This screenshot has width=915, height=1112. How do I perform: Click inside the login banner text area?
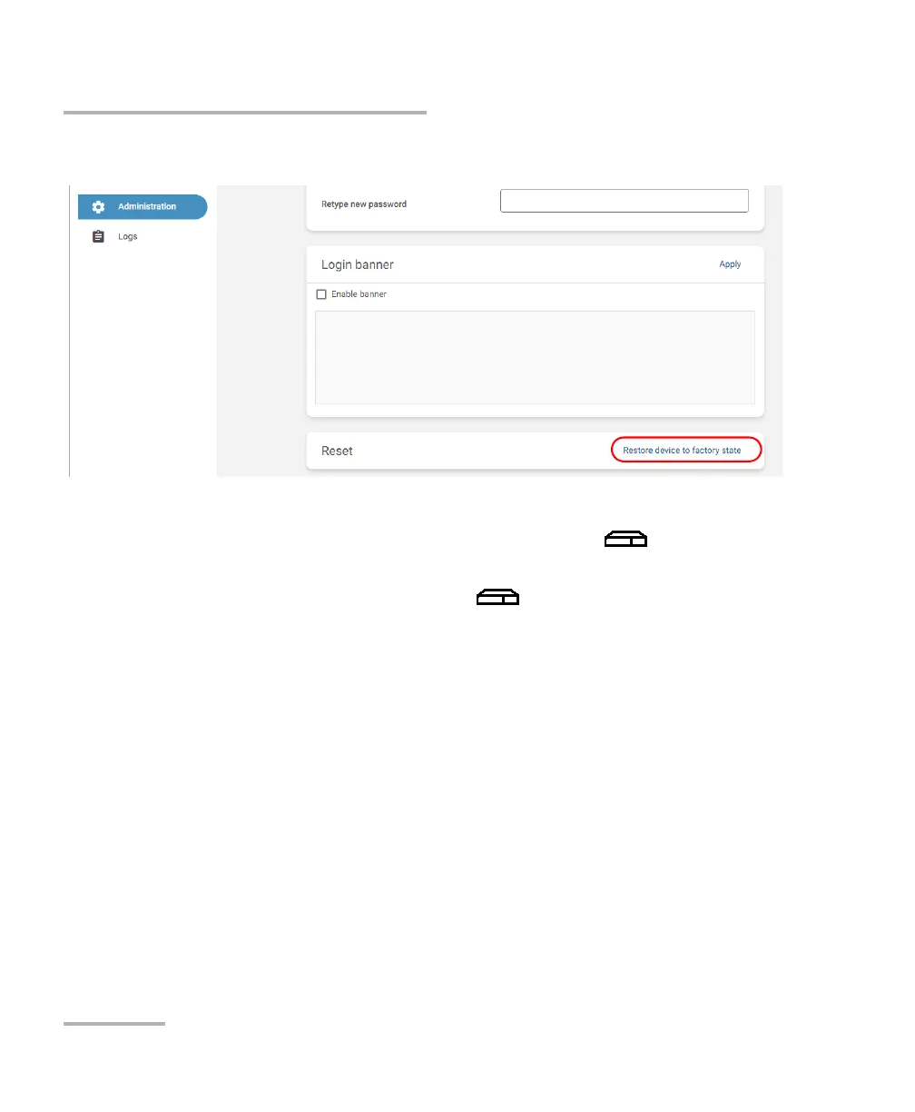535,357
